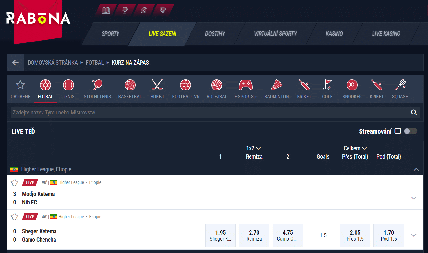This screenshot has width=428, height=253.
Task: Open the 1x2 market dropdown
Action: point(254,148)
